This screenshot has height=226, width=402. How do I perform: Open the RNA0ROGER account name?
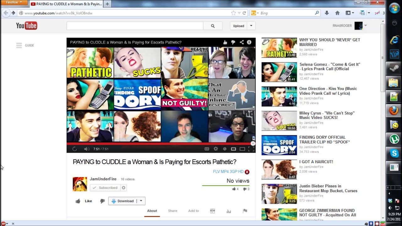[x=342, y=26]
